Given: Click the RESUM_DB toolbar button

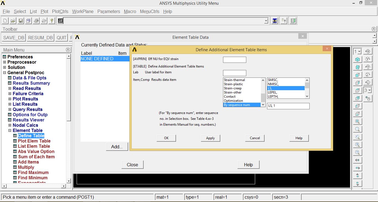Looking at the screenshot, I should (x=40, y=38).
